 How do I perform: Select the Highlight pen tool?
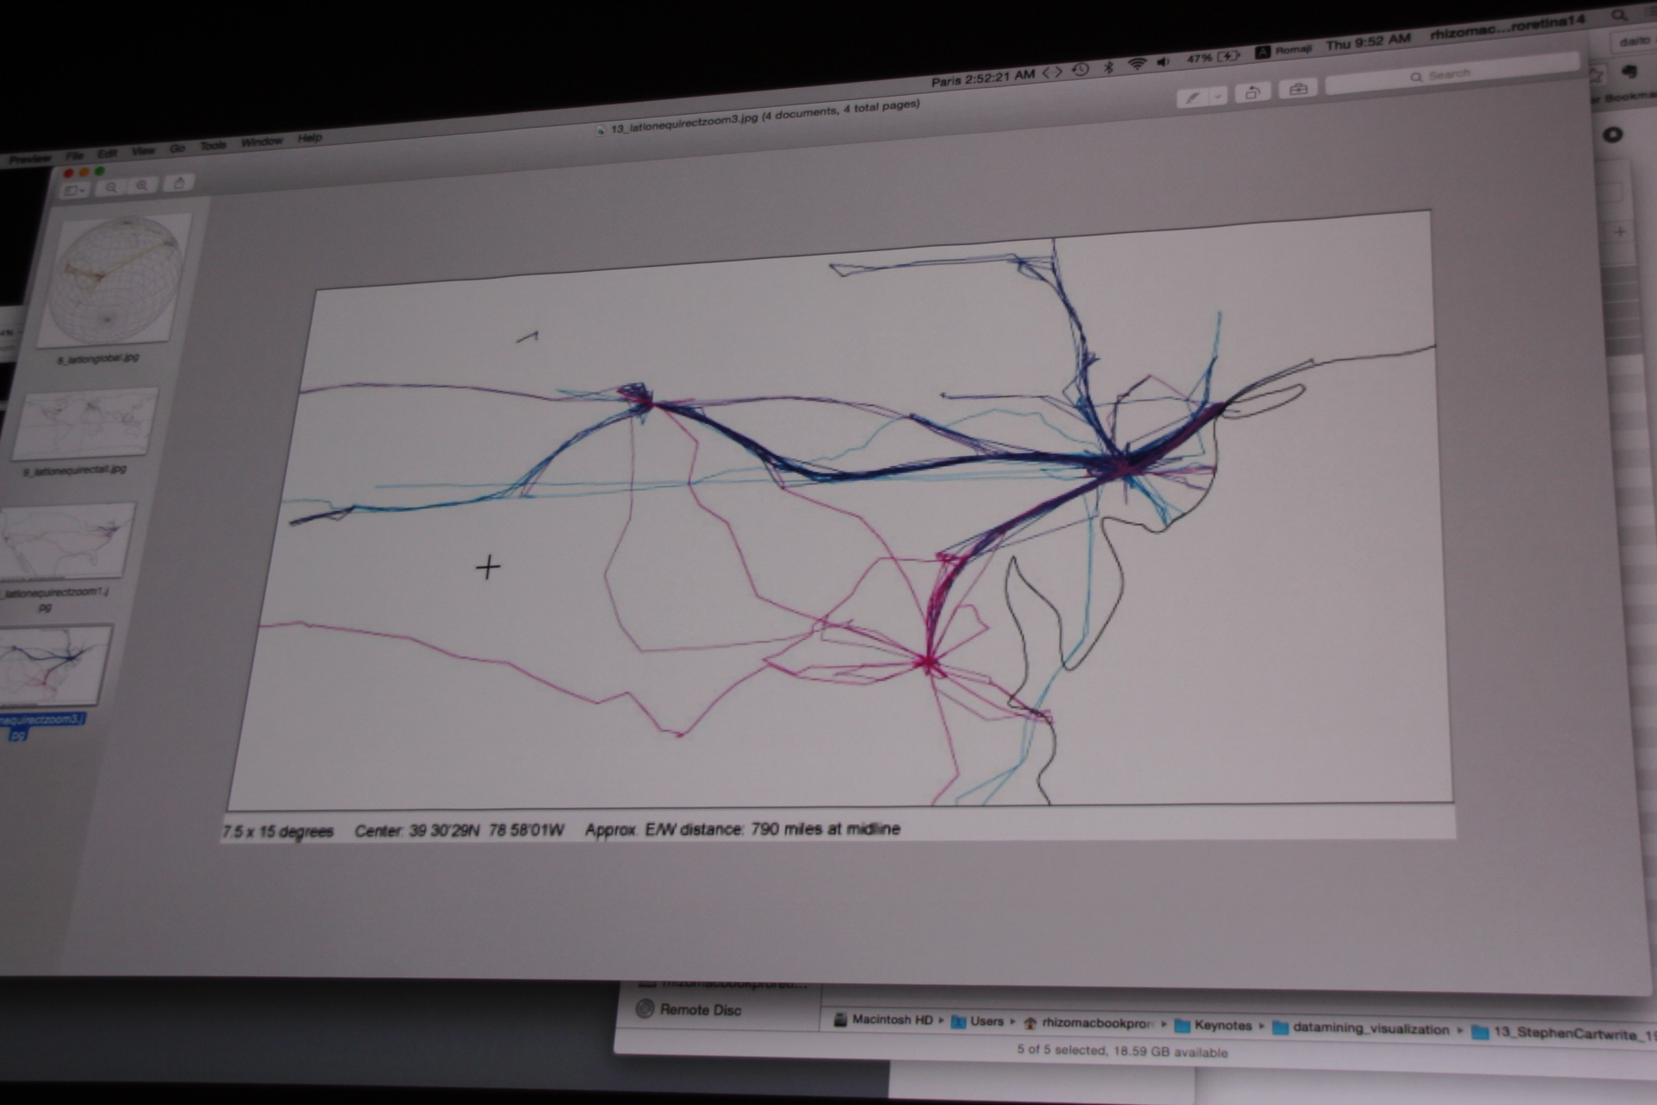(x=1193, y=97)
